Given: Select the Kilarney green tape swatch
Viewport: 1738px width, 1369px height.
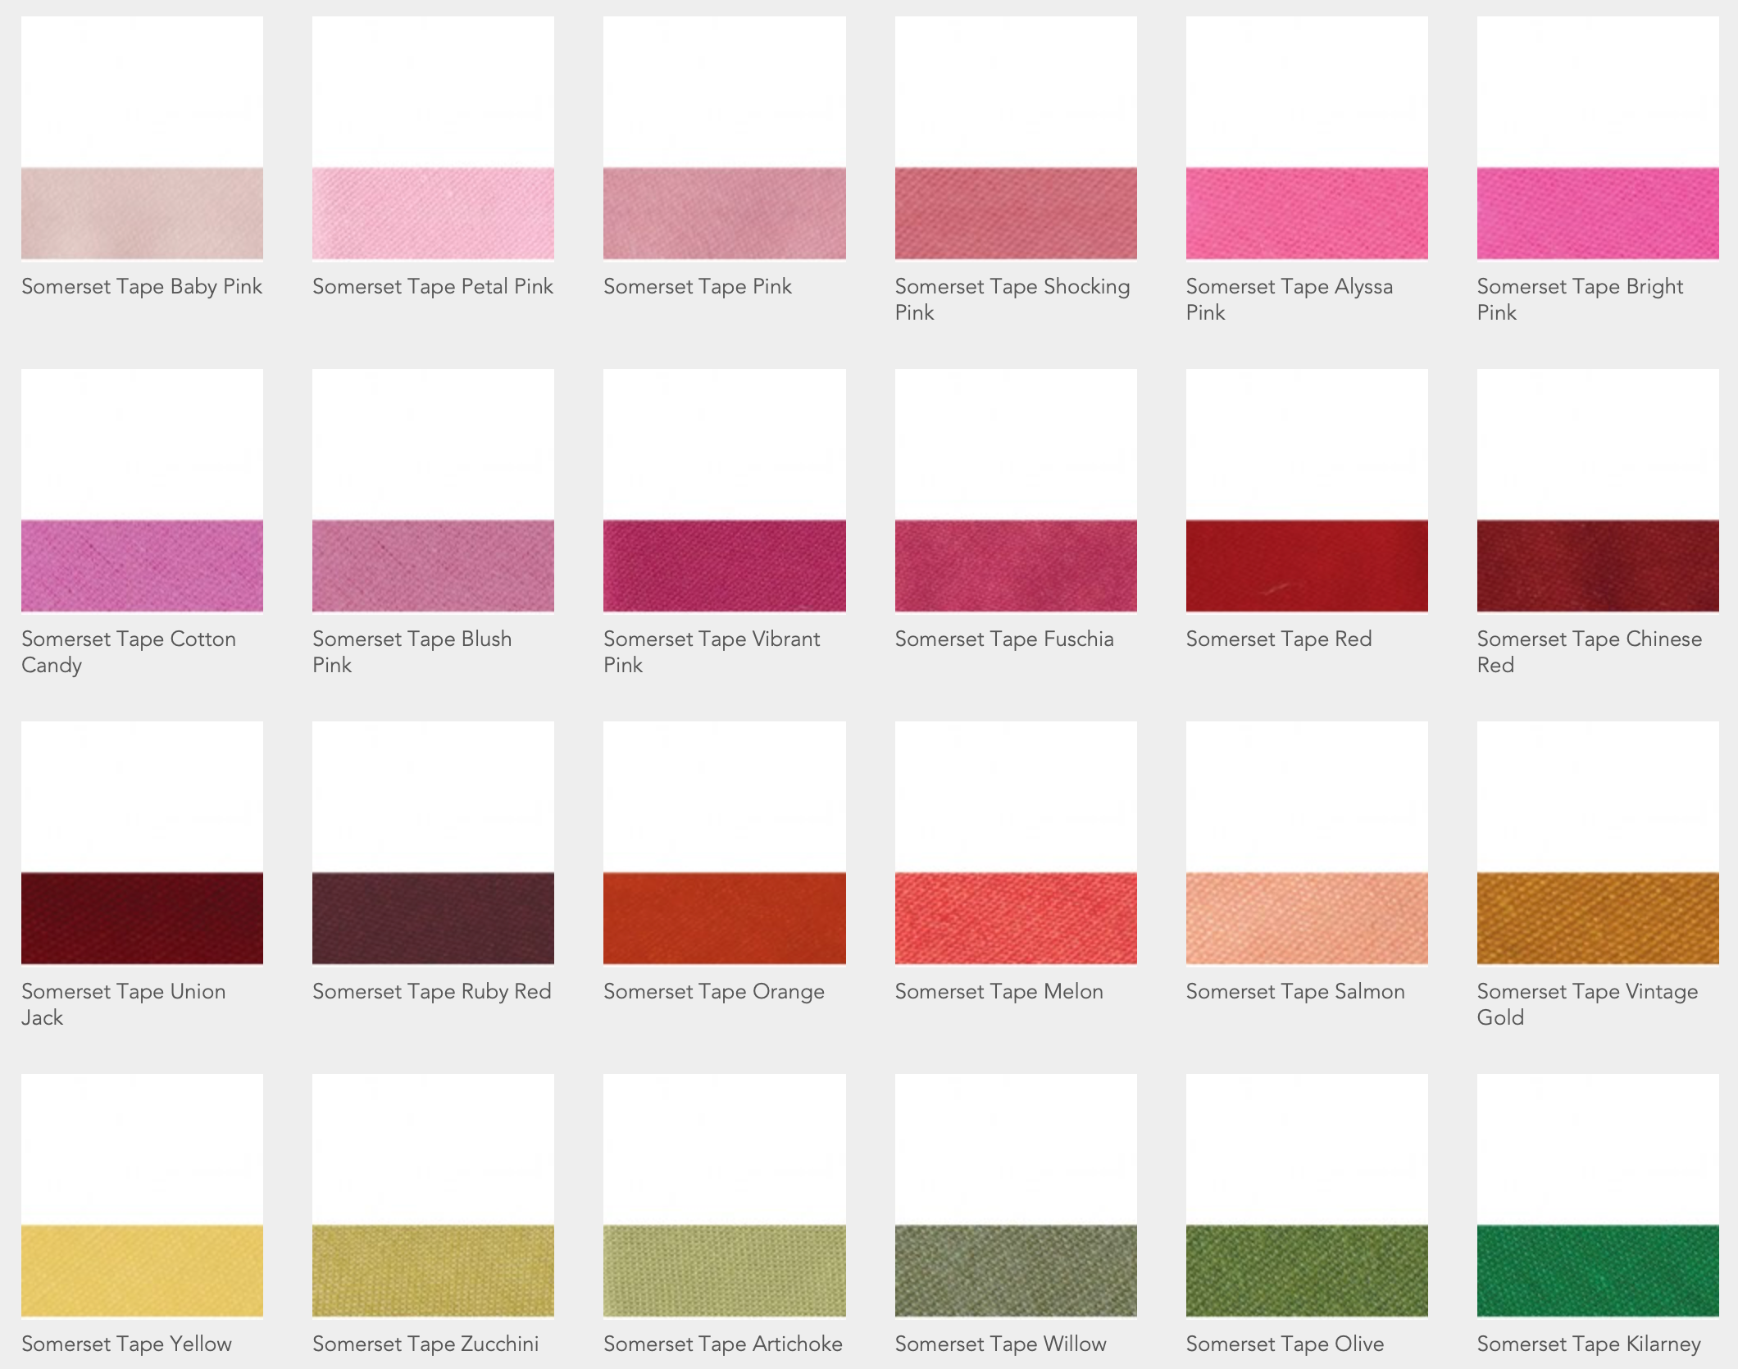Looking at the screenshot, I should click(1597, 1271).
